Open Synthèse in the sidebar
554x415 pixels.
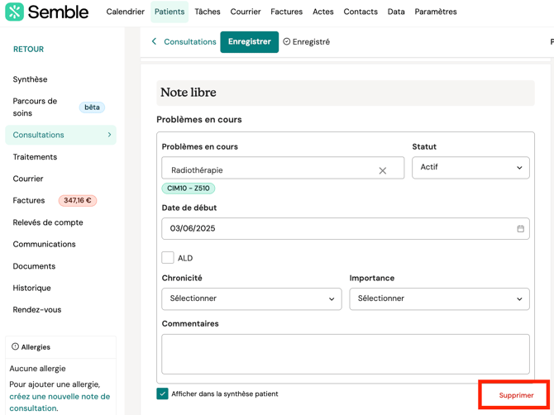pos(30,79)
